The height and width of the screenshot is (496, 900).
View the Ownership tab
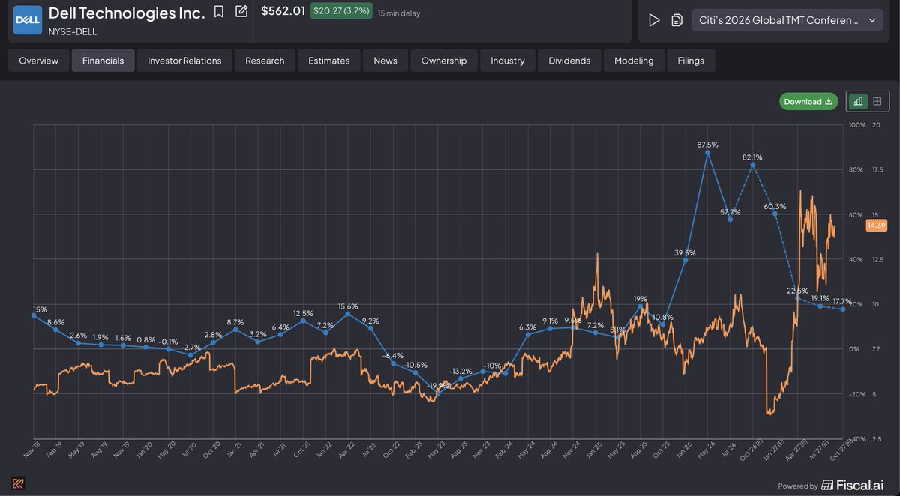coord(444,61)
